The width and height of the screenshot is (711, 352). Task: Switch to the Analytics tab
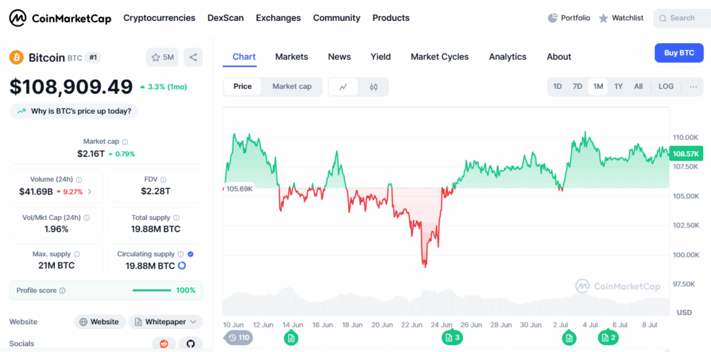(508, 57)
